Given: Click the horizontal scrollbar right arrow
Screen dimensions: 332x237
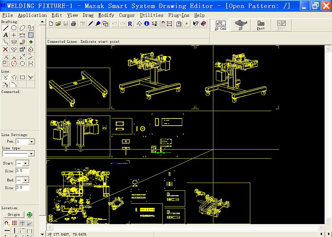Looking at the screenshot, I should [321, 228].
